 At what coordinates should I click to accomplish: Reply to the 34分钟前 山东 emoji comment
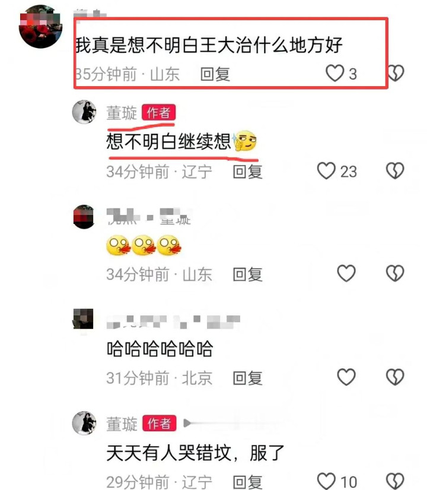click(x=248, y=274)
